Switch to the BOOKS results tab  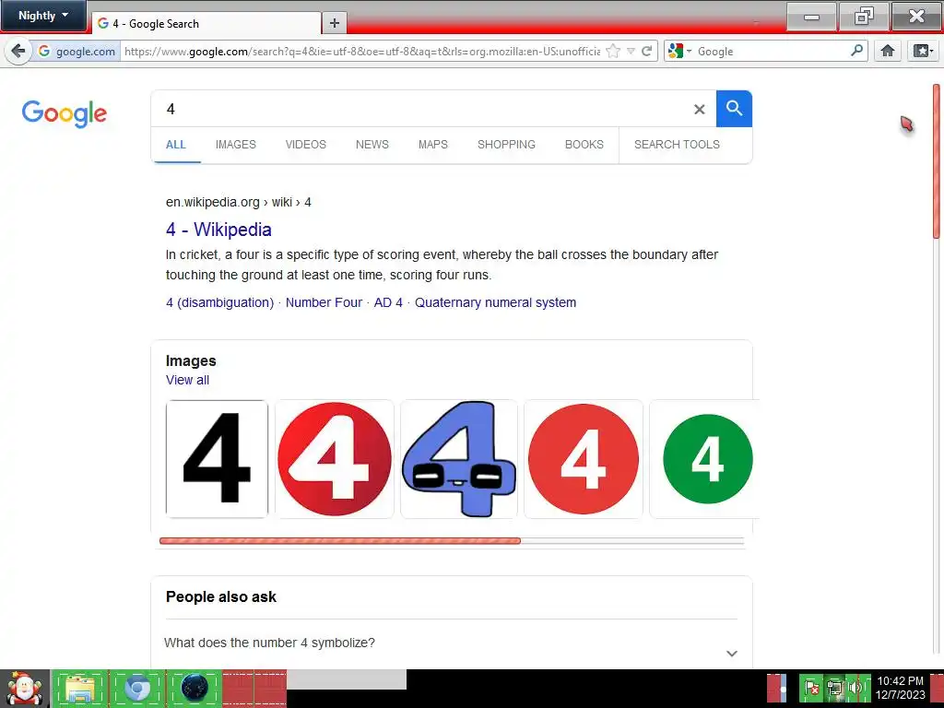click(584, 145)
